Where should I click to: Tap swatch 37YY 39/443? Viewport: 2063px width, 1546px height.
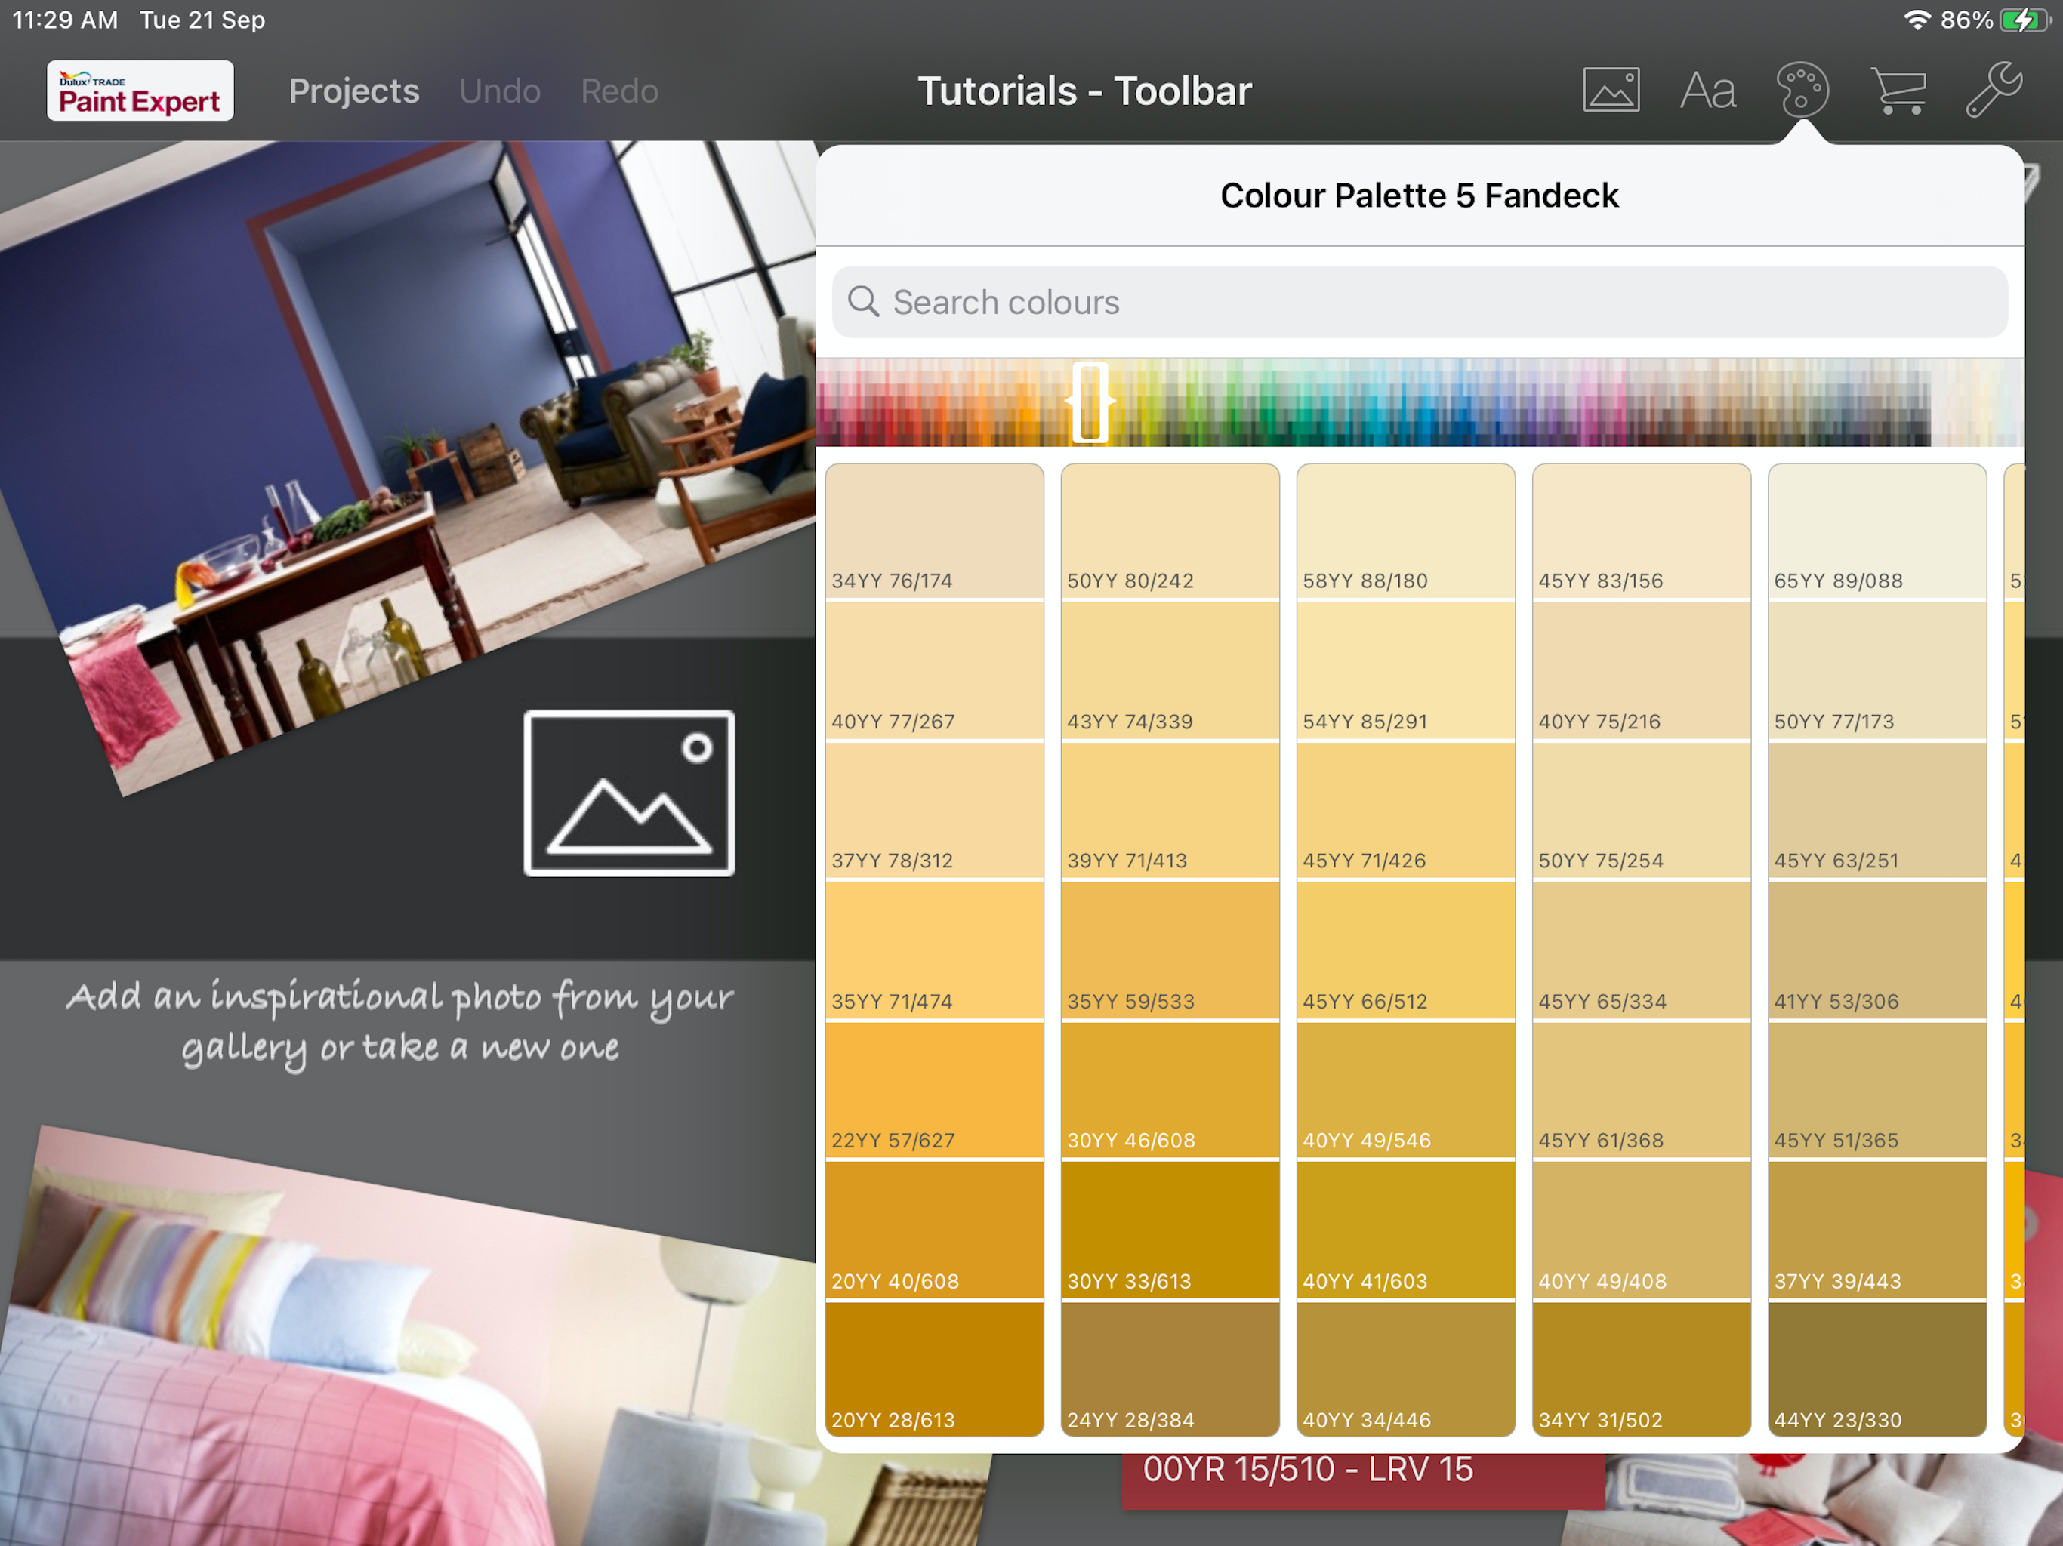tap(1876, 1230)
